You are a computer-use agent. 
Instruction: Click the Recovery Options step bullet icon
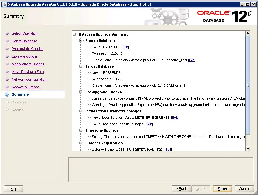(x=7, y=87)
